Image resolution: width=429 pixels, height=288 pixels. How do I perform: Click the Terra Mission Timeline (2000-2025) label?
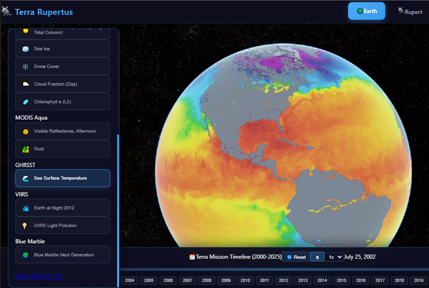(x=238, y=257)
